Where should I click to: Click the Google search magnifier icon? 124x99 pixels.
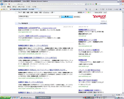(x=121, y=4)
